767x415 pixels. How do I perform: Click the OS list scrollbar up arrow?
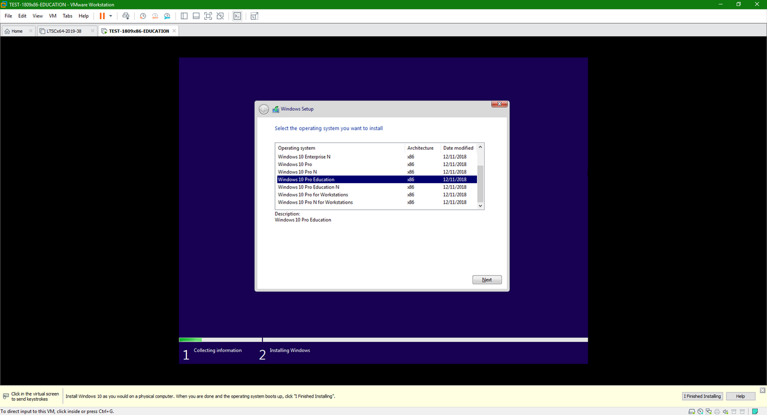pos(480,147)
